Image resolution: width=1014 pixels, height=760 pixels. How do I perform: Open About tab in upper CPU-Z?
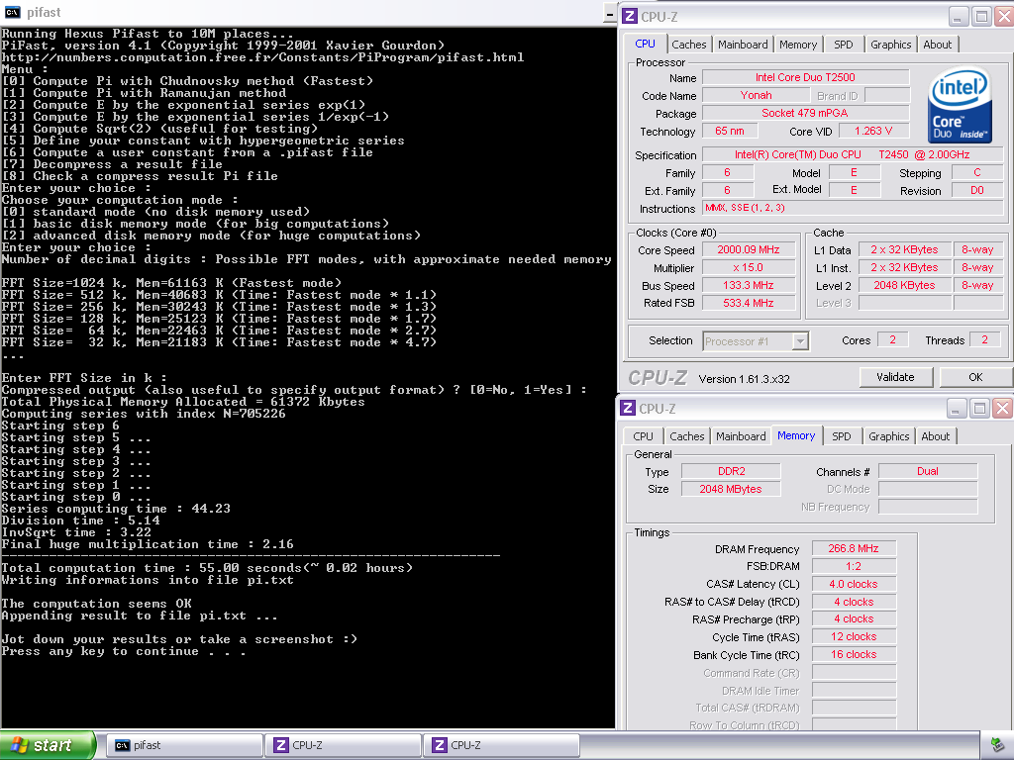pyautogui.click(x=937, y=45)
